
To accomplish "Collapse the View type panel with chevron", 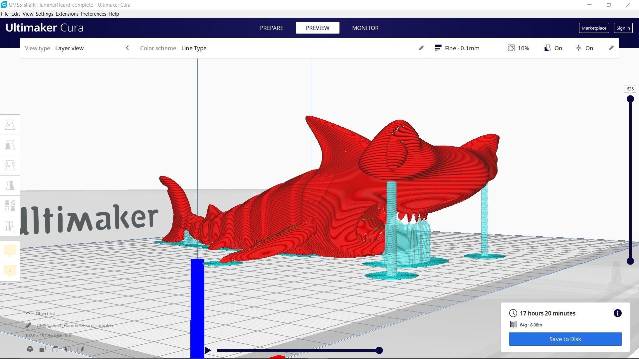I will pos(127,48).
